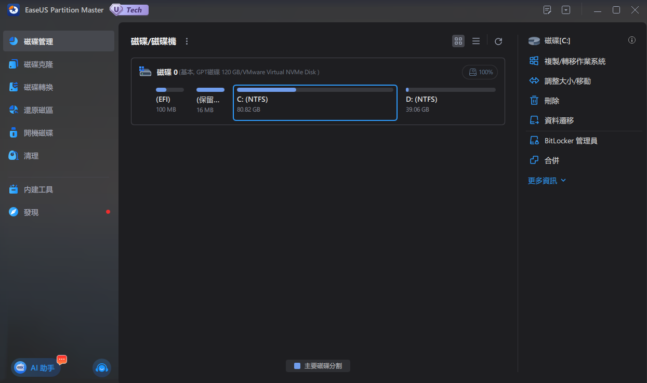
Task: Click the 100% disk health badge
Action: [x=480, y=72]
